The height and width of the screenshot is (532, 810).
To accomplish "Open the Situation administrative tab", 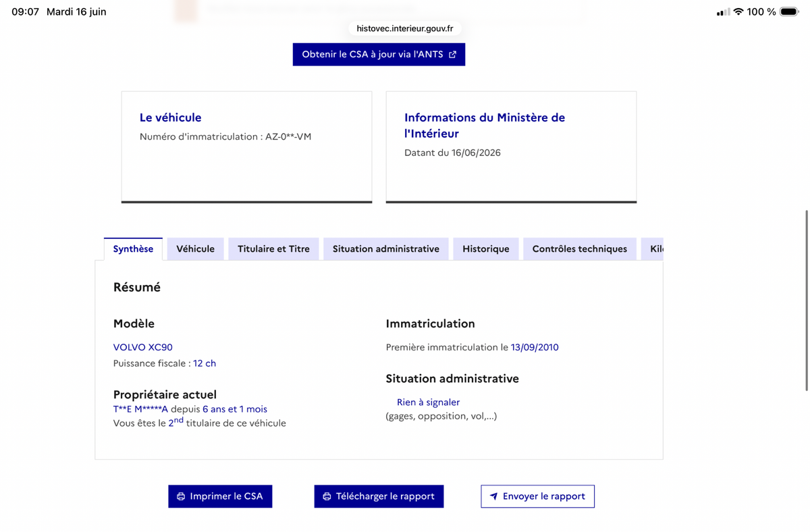I will [x=386, y=249].
